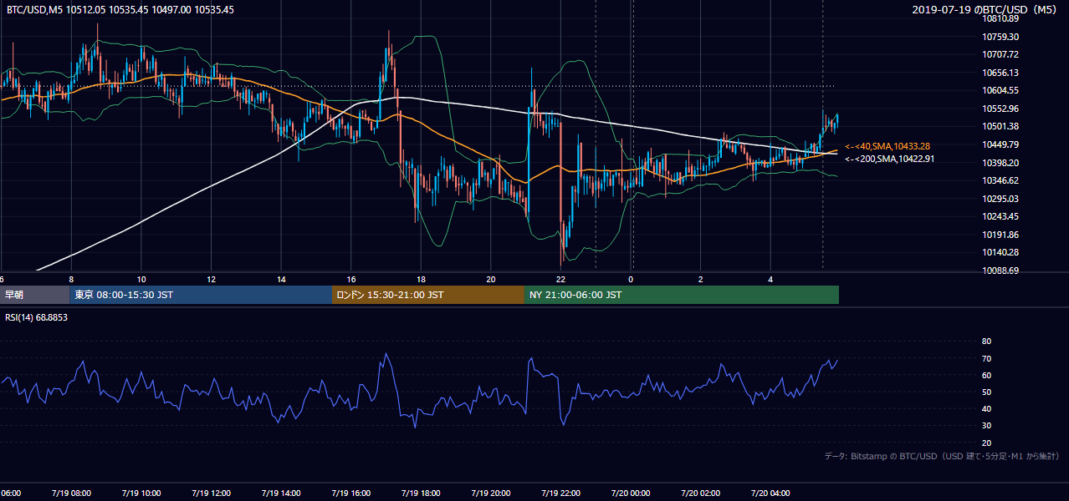This screenshot has width=1069, height=501.
Task: Click price axis value 10656.13
Action: 1000,73
